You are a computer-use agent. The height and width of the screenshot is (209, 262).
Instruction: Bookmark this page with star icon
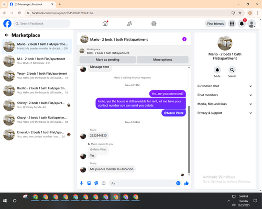tap(240, 13)
